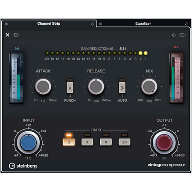Click the gain reduction LED above -20
192x192 pixels.
[x=47, y=53]
